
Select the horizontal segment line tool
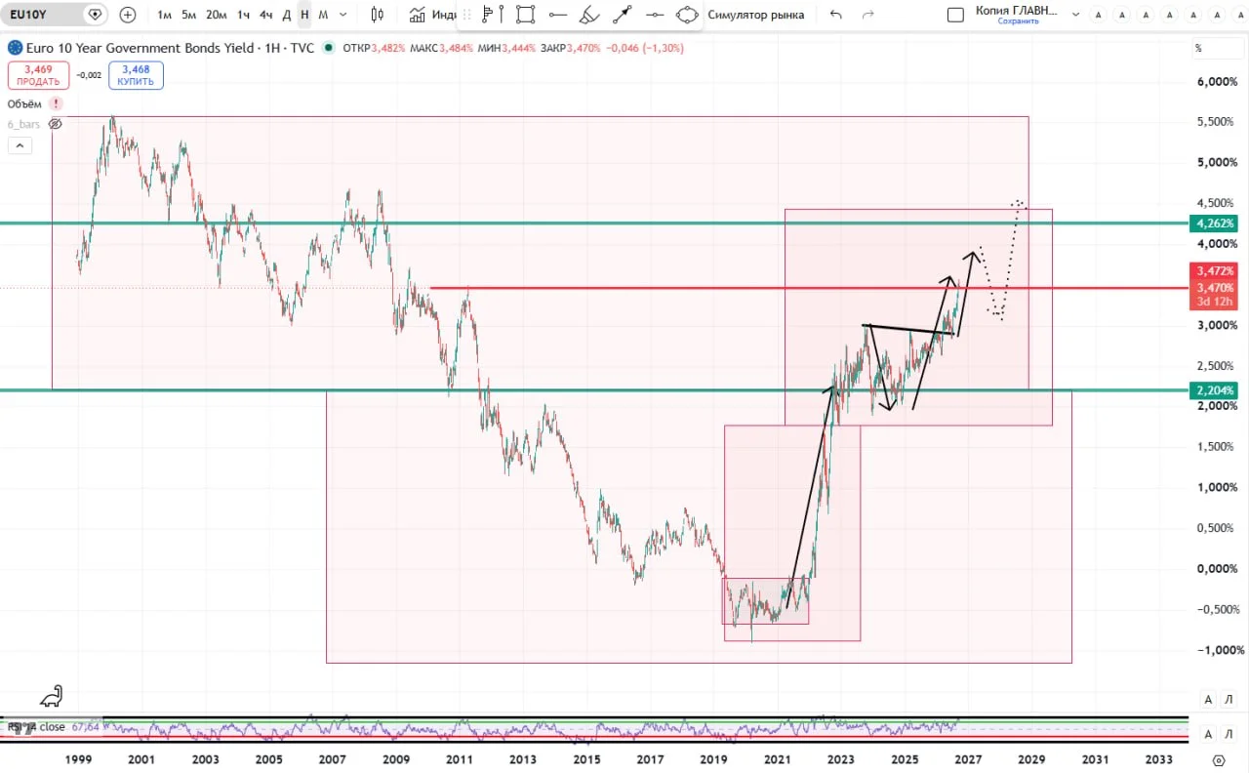point(655,15)
